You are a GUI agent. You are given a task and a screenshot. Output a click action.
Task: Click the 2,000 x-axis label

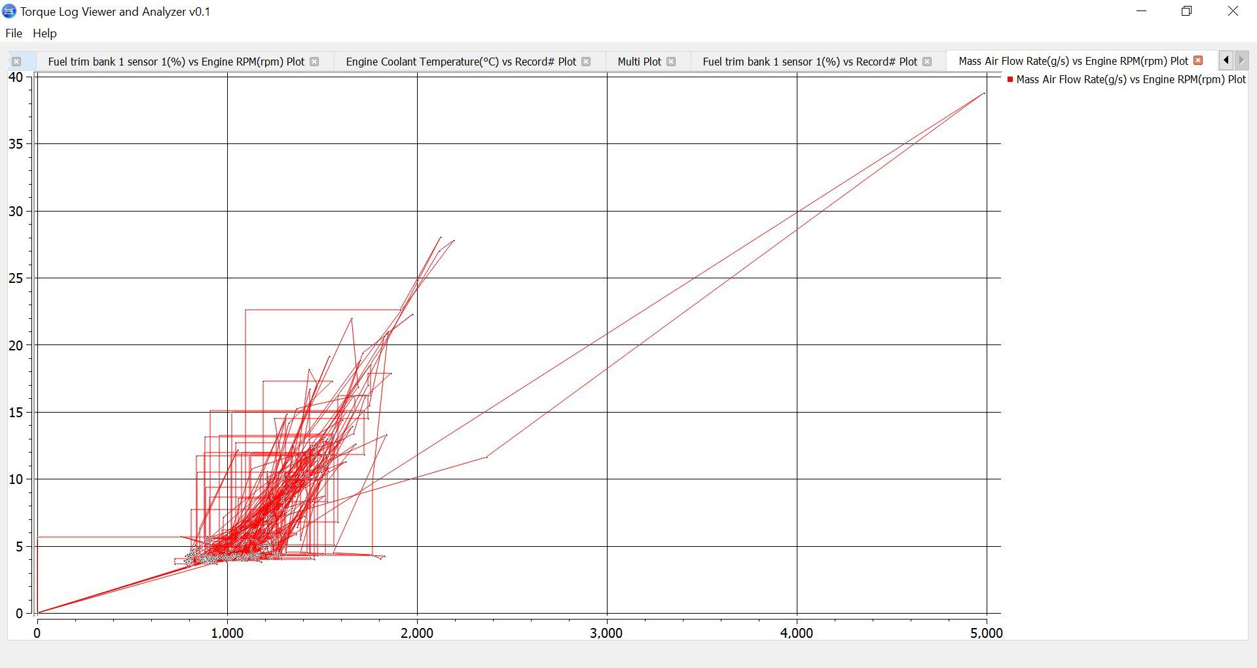click(417, 633)
